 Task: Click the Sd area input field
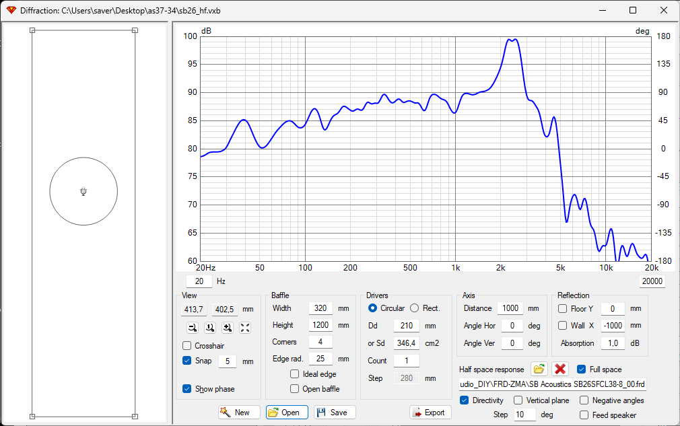(407, 343)
